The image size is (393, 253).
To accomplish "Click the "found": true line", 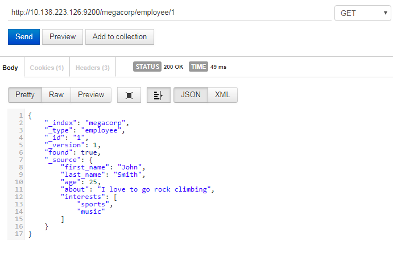I will tap(73, 152).
